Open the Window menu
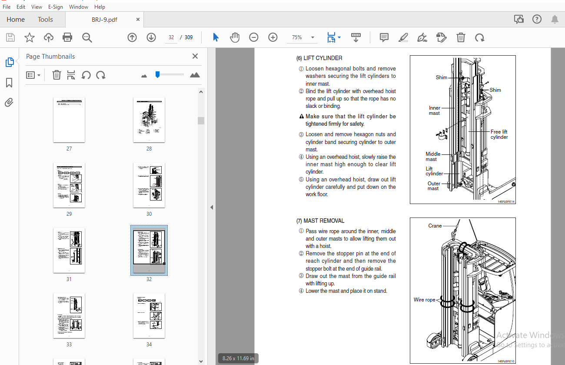Screen dimensions: 565x365 (79, 7)
